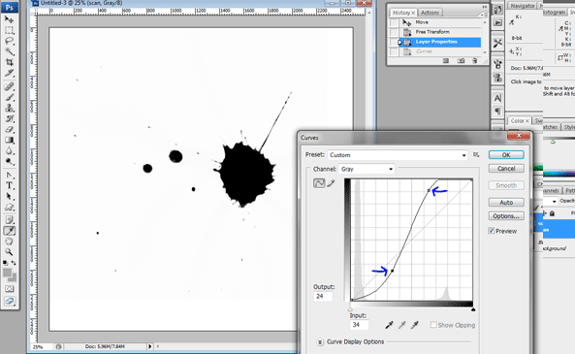The height and width of the screenshot is (354, 575).
Task: Select the Notes tool
Action: [9, 220]
